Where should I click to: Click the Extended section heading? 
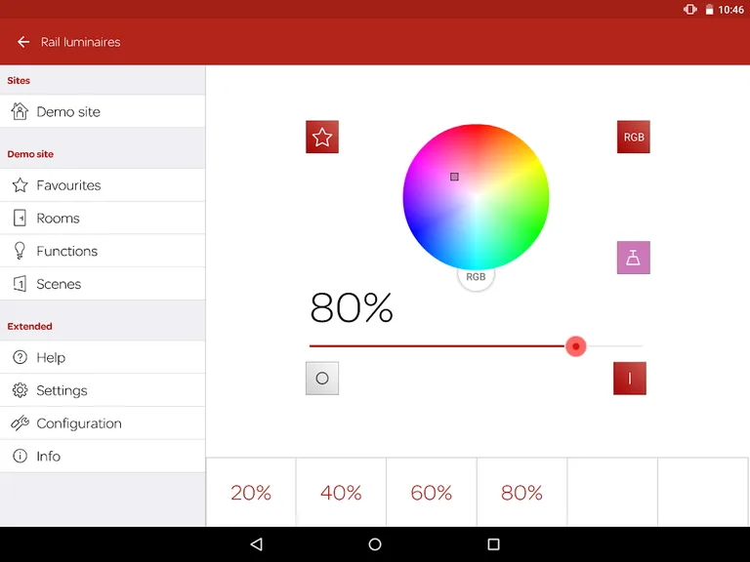coord(29,327)
